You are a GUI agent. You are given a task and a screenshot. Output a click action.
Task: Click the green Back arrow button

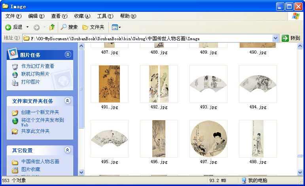coord(8,27)
